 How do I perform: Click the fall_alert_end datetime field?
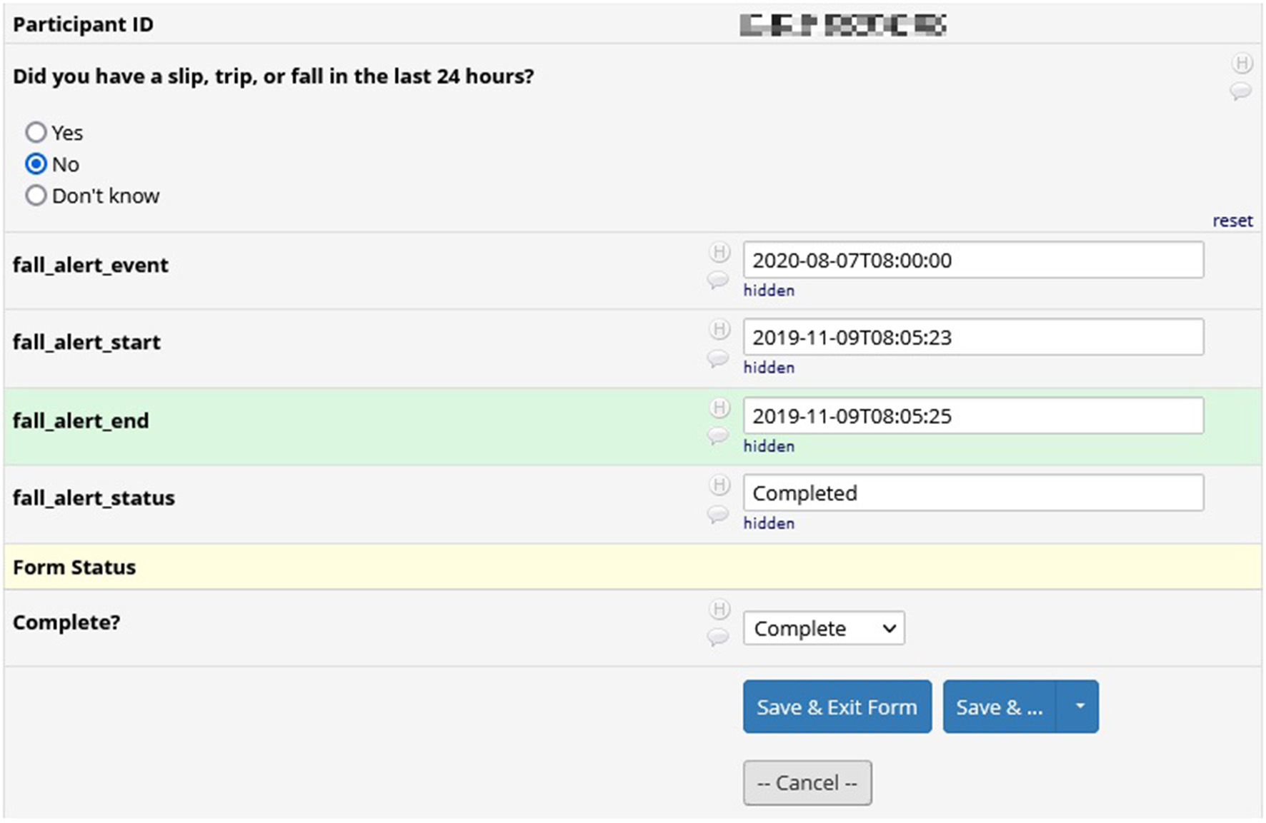pyautogui.click(x=973, y=416)
